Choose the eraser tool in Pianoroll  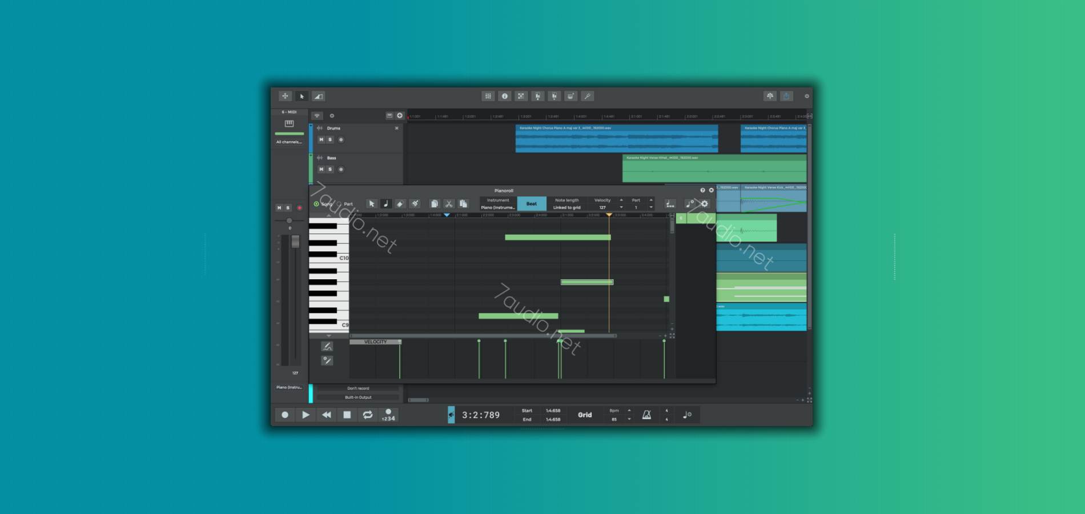coord(400,204)
